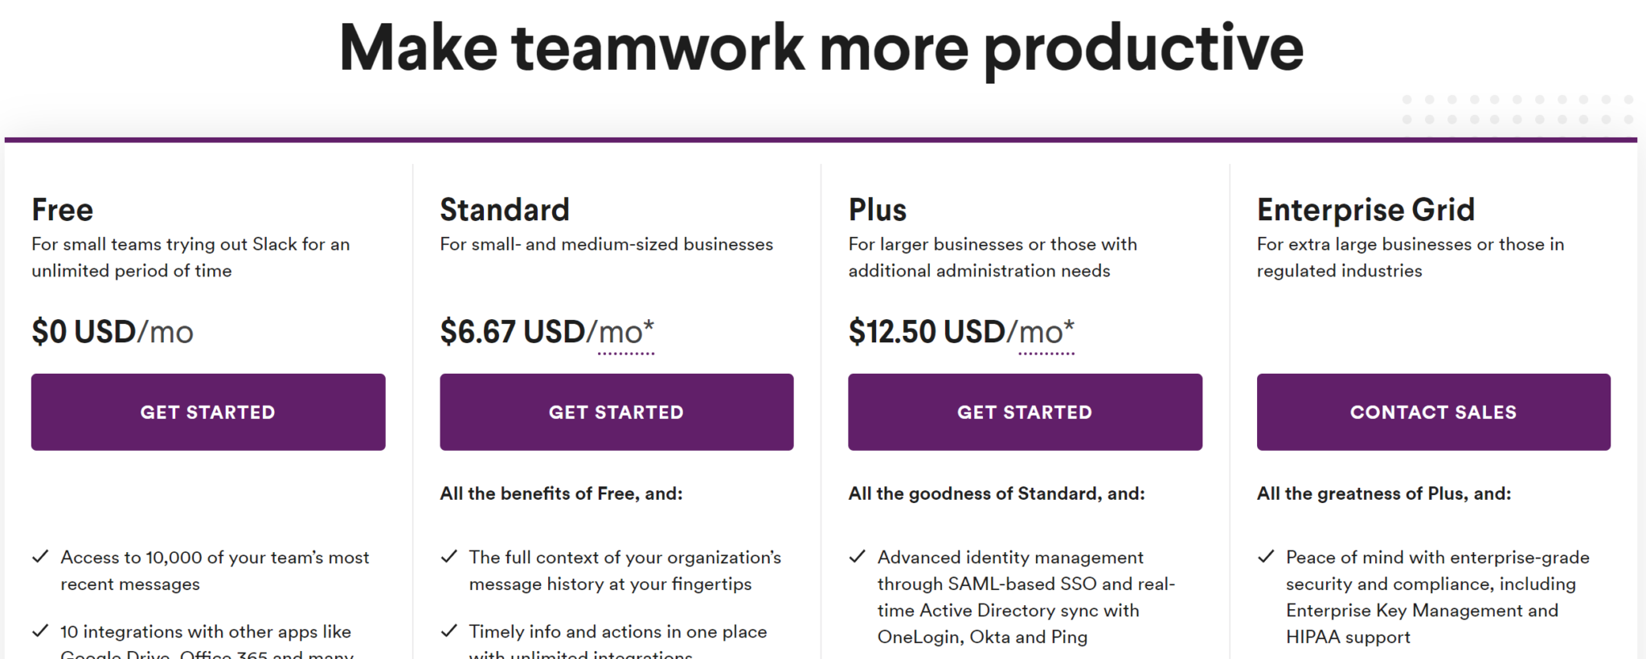Click the $0 USD/mo price for Free
Image resolution: width=1646 pixels, height=659 pixels.
112,330
